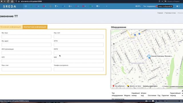Focus the ОГРН input field
Image resolution: width=183 pixels, height=103 pixels.
(79, 45)
